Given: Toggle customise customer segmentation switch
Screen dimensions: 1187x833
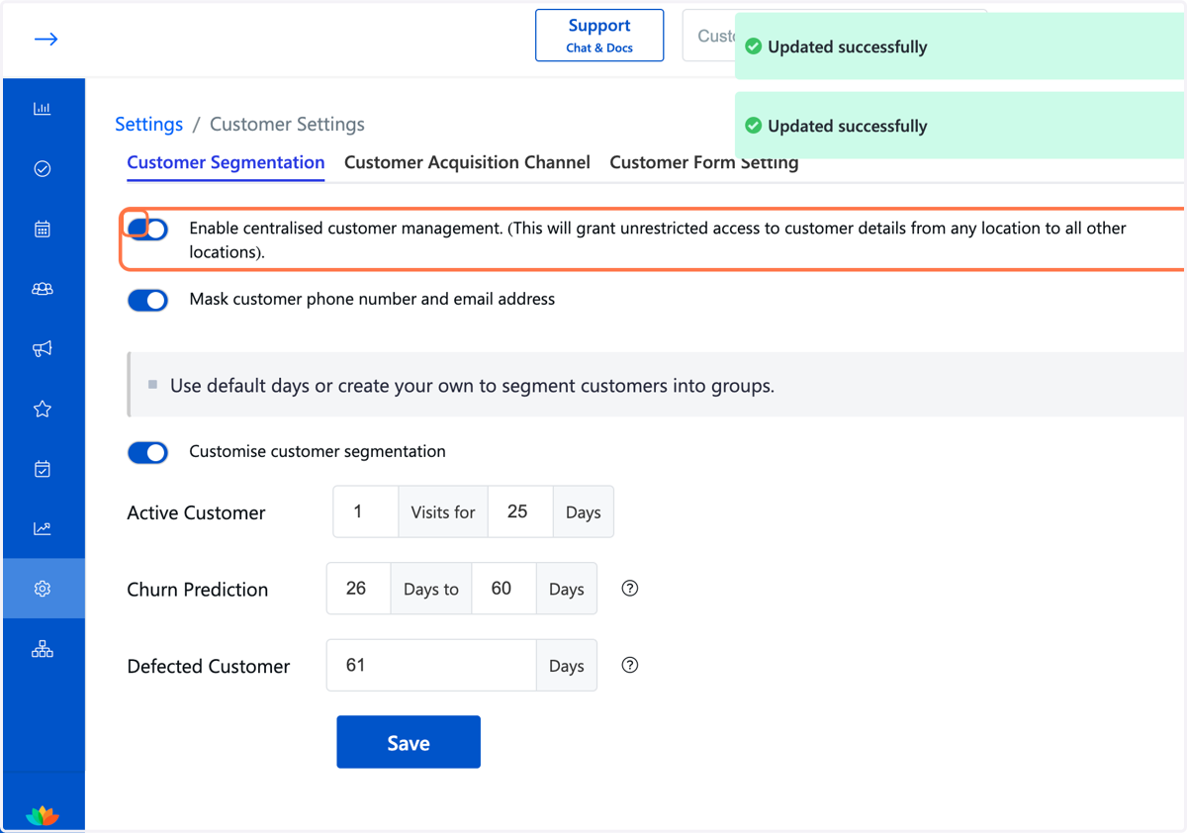Looking at the screenshot, I should 148,452.
